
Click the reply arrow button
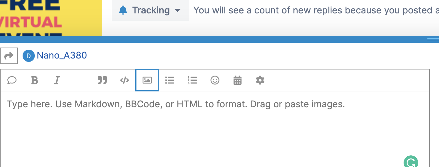[9, 56]
